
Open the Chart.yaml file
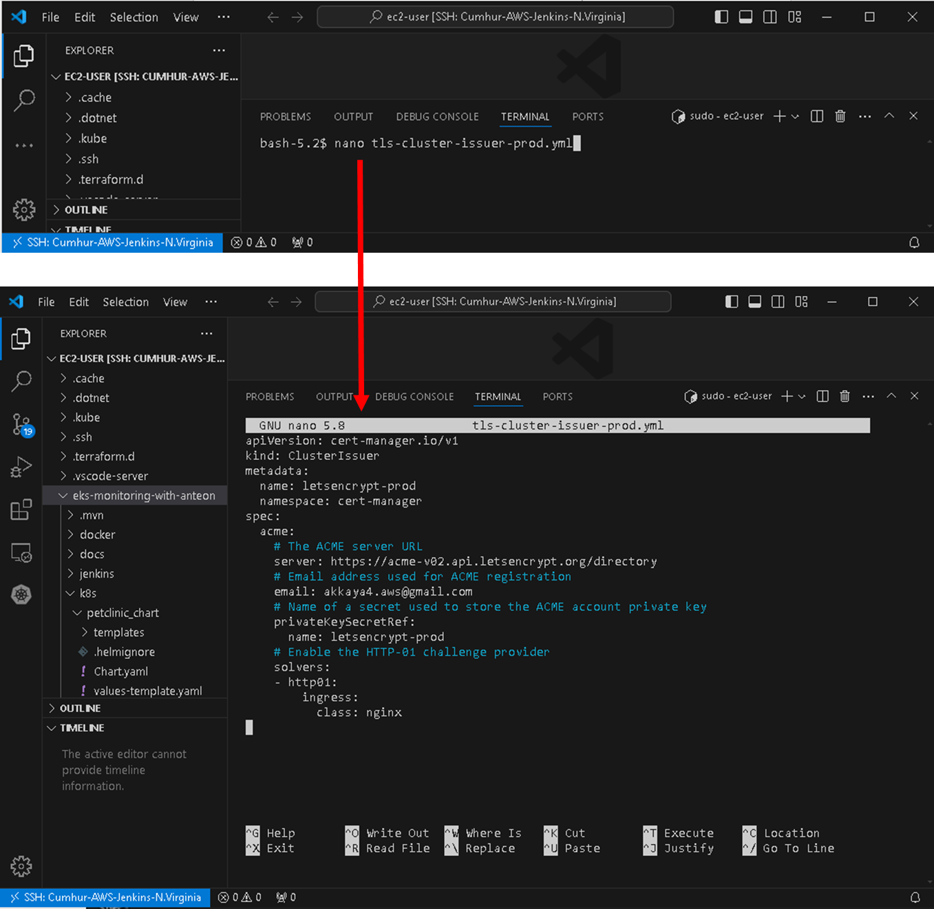click(x=120, y=671)
